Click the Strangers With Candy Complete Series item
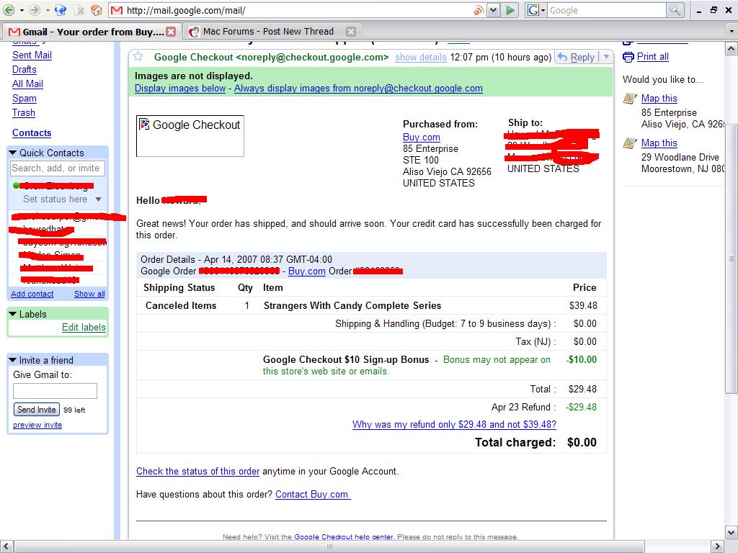This screenshot has width=738, height=553. pos(352,305)
